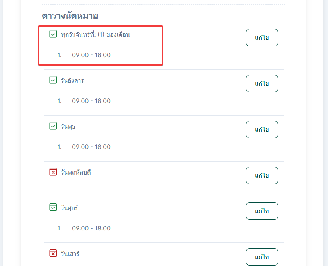Click the 09:00 - 18:00 slot under วันศุกร์

pos(91,228)
